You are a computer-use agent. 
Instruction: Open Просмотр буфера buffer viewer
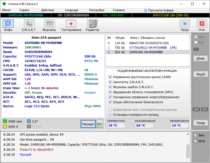159,10
